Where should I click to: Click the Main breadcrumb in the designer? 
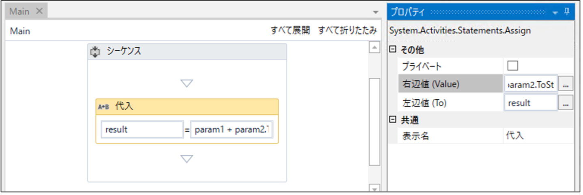click(20, 31)
